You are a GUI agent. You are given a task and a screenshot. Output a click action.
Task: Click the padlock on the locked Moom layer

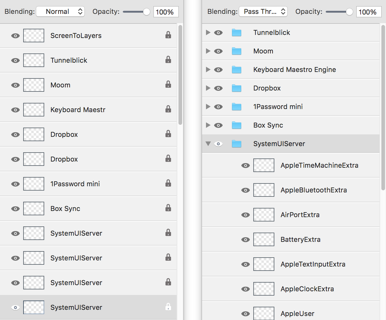tap(168, 84)
